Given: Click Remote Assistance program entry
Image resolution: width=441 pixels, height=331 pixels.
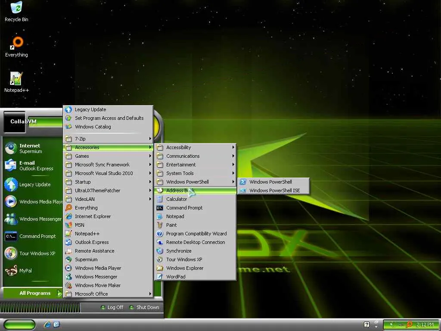Looking at the screenshot, I should point(108,251).
